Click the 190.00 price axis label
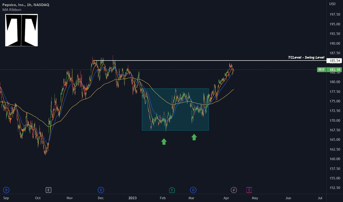This screenshot has height=202, width=343. click(335, 43)
